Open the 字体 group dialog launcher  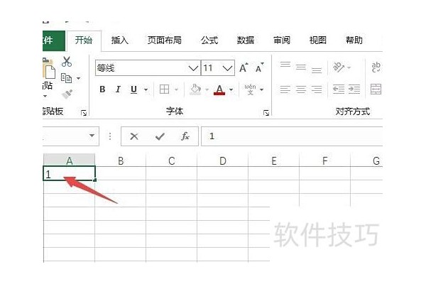266,113
